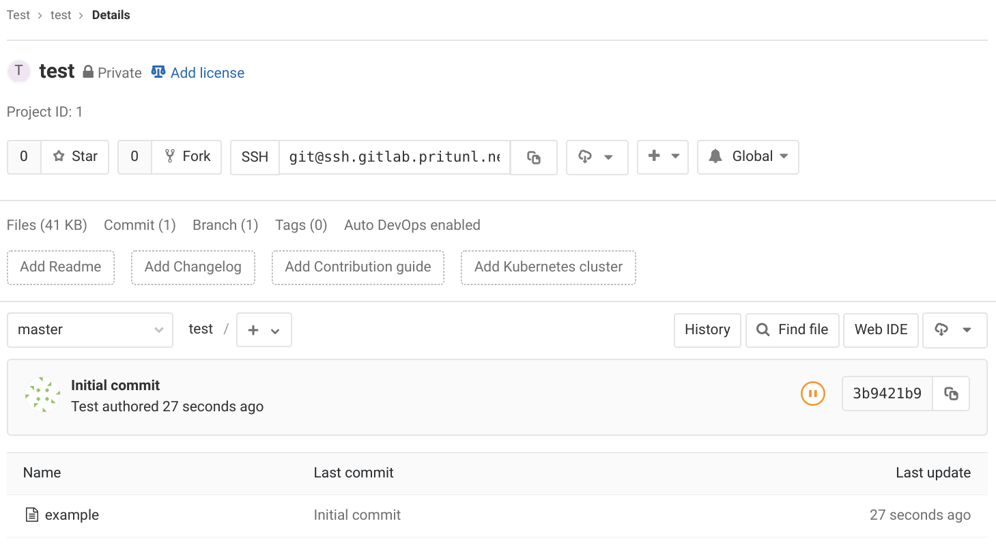Click the Details breadcrumb
Viewport: 996px width, 547px height.
pyautogui.click(x=111, y=15)
